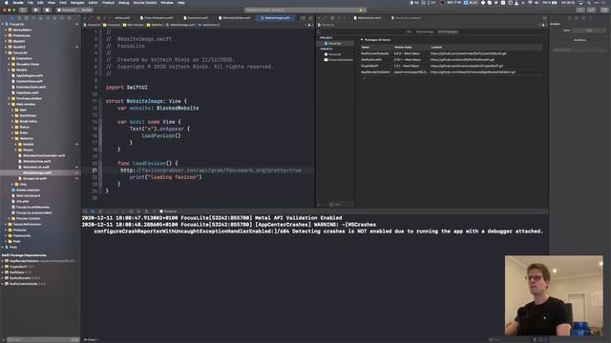Open the Library with the plus toolbar button
Screen dimensions: 611x343
(580, 10)
